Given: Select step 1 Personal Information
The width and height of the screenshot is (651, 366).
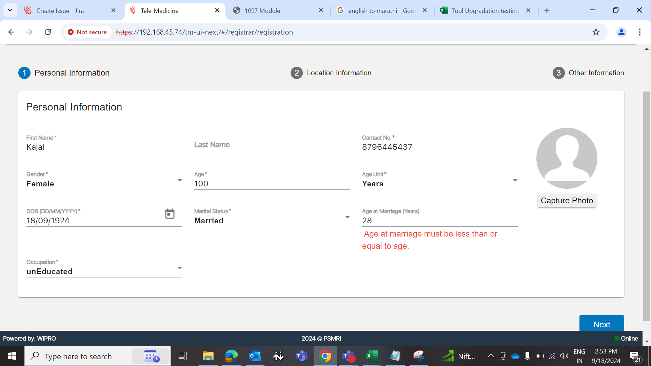Looking at the screenshot, I should (x=64, y=73).
